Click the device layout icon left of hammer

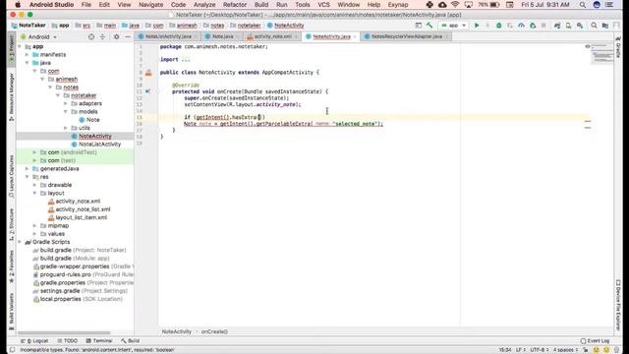[x=419, y=26]
